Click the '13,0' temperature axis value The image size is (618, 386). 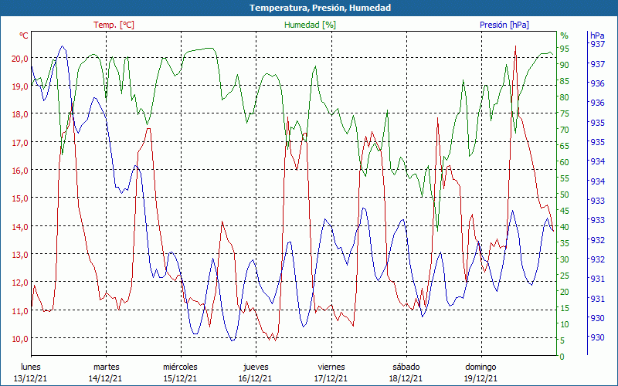tap(20, 255)
